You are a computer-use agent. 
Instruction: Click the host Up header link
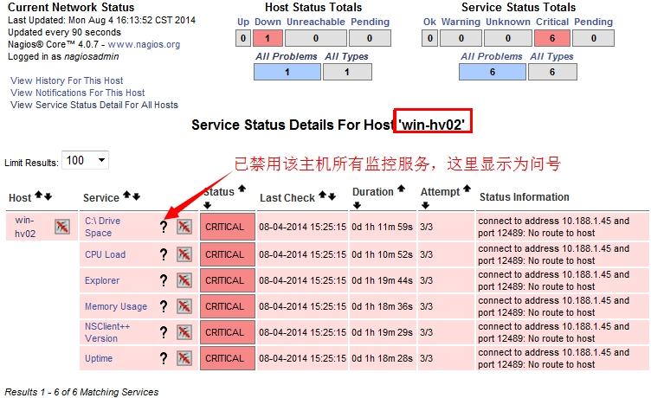coord(243,22)
